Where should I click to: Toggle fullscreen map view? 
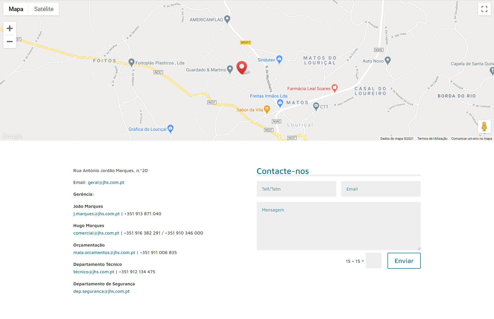[484, 9]
